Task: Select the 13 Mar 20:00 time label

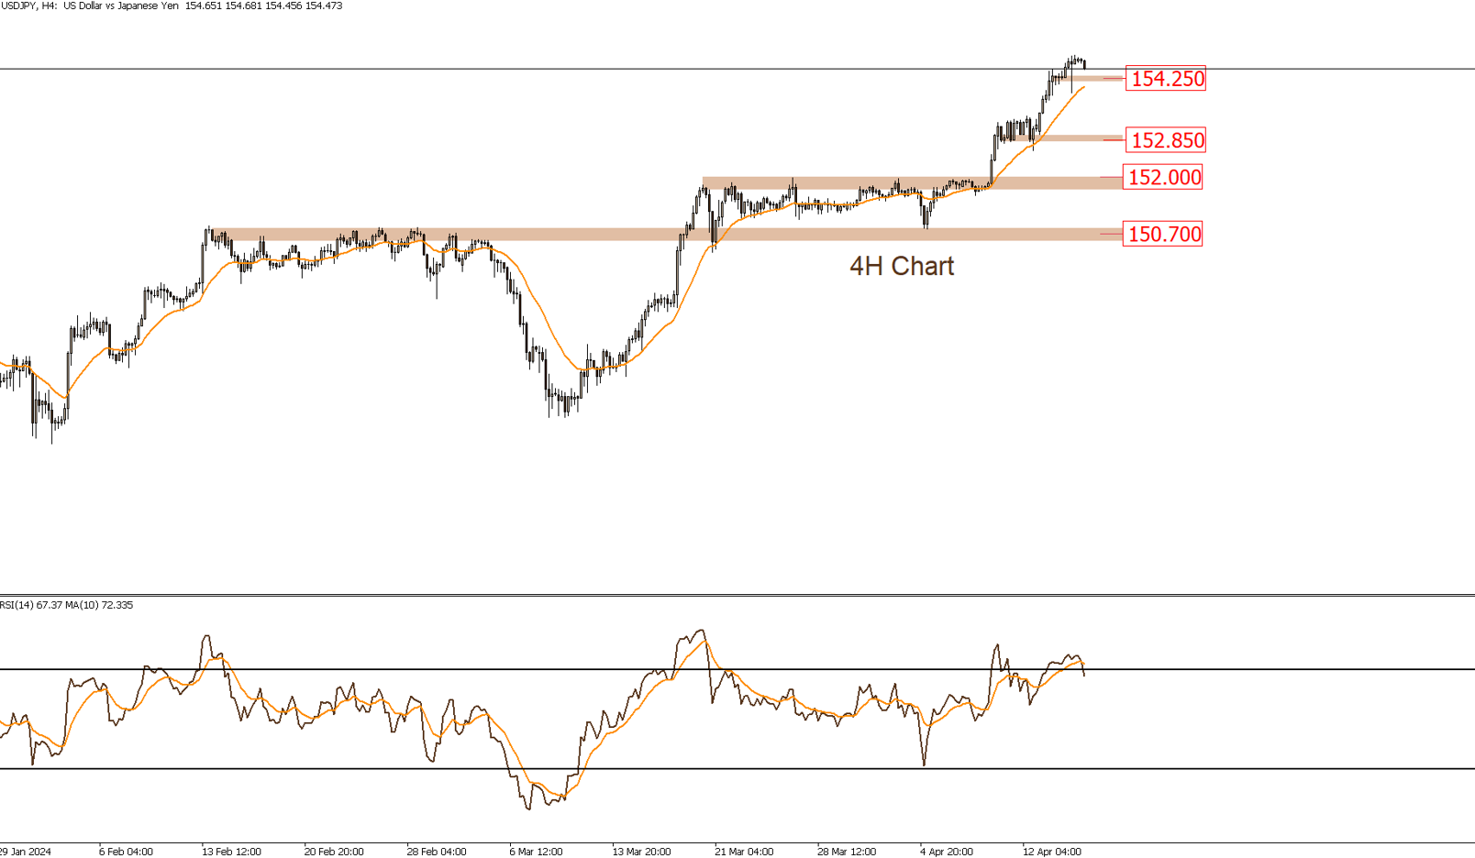Action: (x=641, y=852)
